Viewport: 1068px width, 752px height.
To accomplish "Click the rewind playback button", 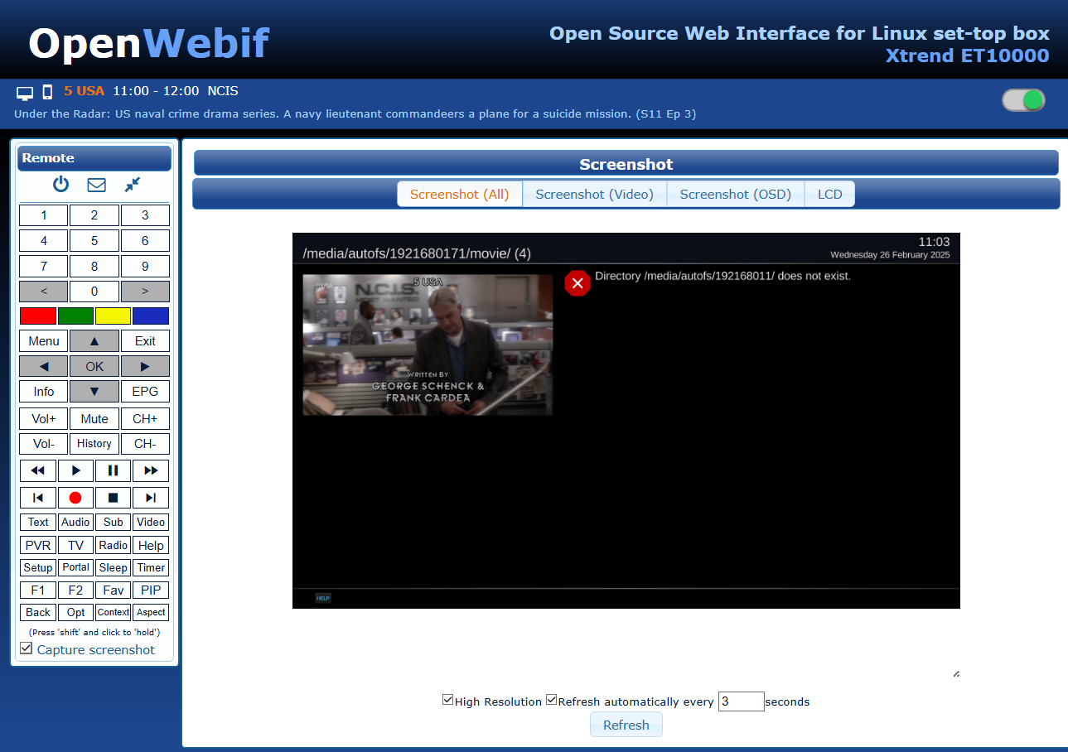I will coord(38,470).
